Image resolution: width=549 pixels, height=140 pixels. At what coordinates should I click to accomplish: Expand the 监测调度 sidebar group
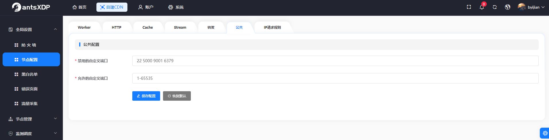point(31,134)
